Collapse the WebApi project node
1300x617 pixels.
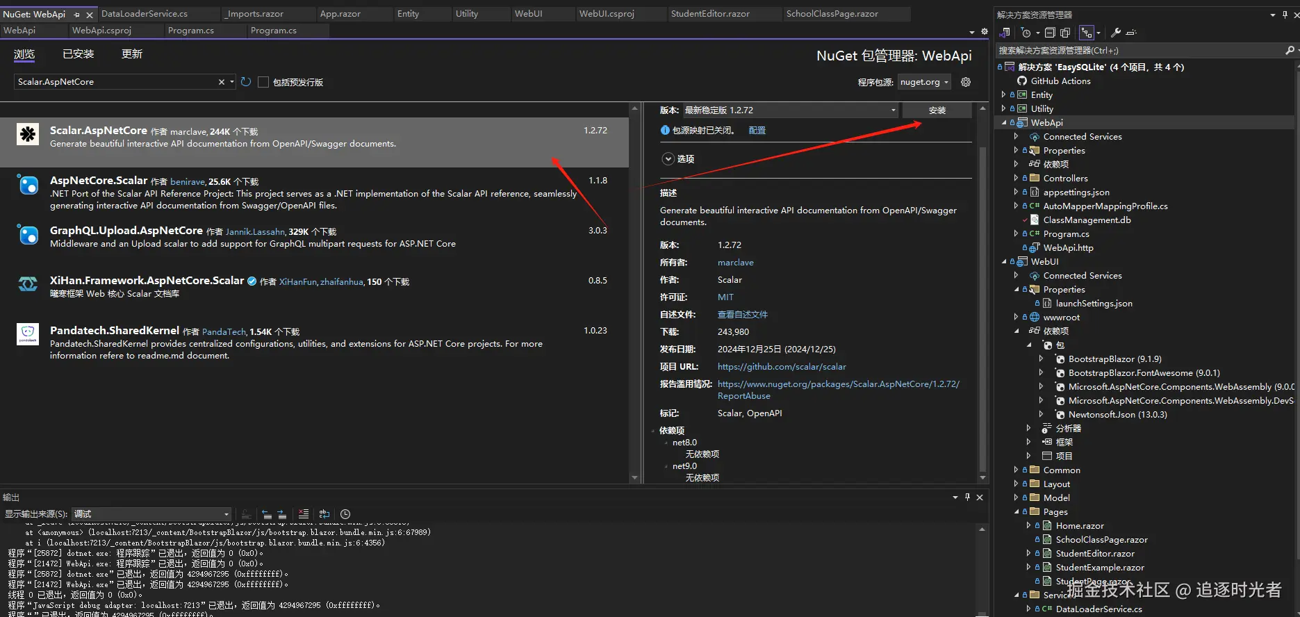(1003, 123)
